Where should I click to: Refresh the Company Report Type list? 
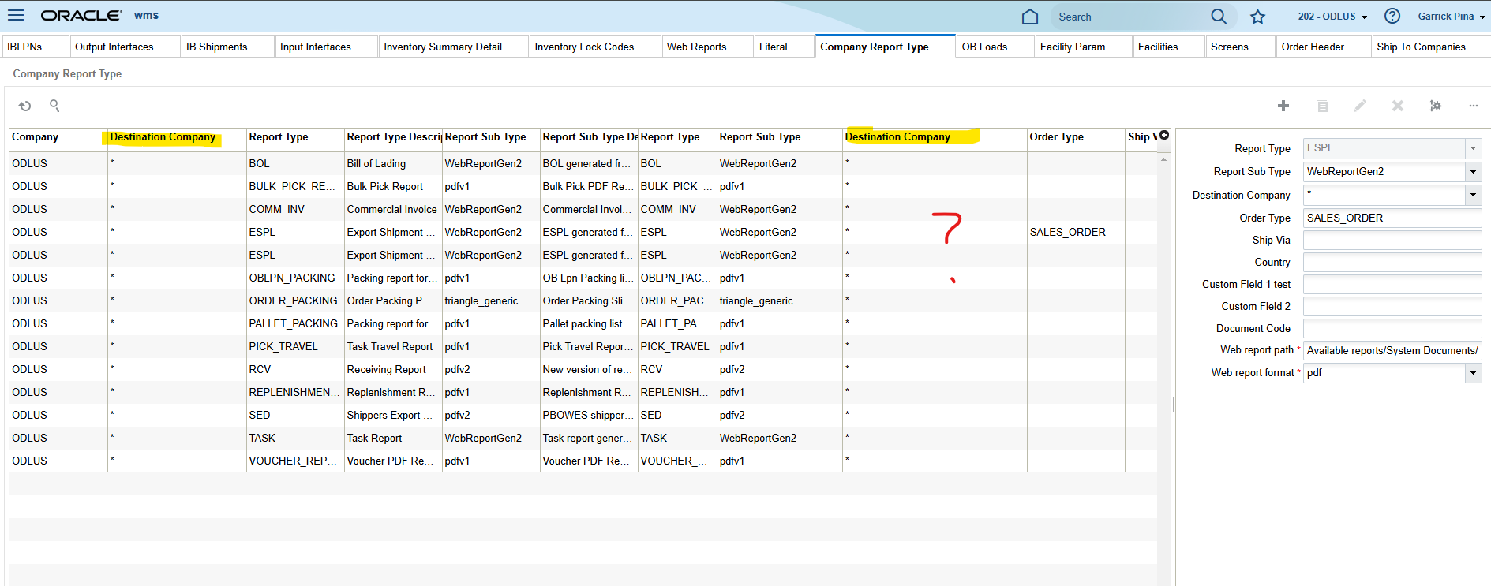point(25,106)
